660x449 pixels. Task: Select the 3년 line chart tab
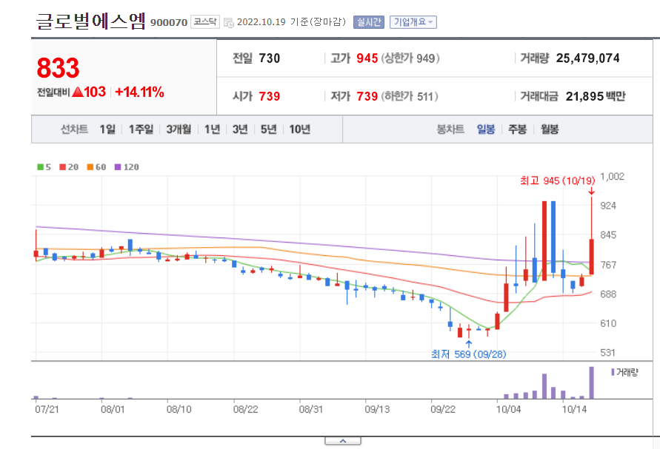coord(240,129)
